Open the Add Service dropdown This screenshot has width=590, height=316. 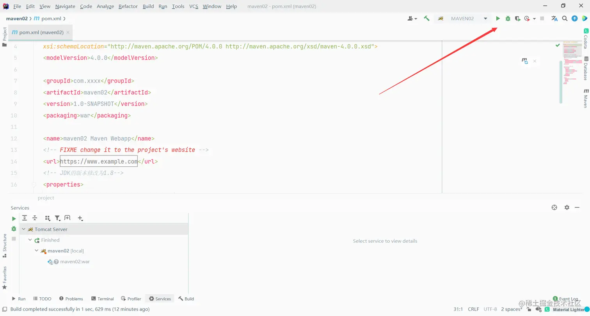tap(80, 218)
